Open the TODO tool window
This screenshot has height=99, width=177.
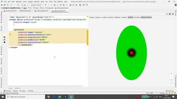[x=30, y=91]
